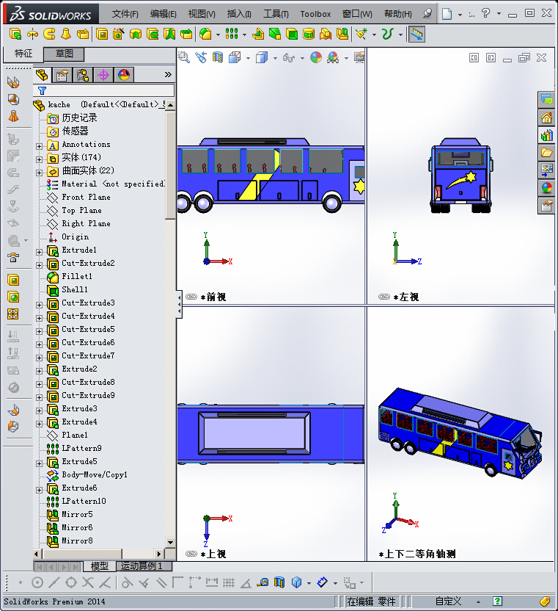This screenshot has width=558, height=611.
Task: Click the horizontal scrollbar right arrow in tree
Action: (x=158, y=554)
